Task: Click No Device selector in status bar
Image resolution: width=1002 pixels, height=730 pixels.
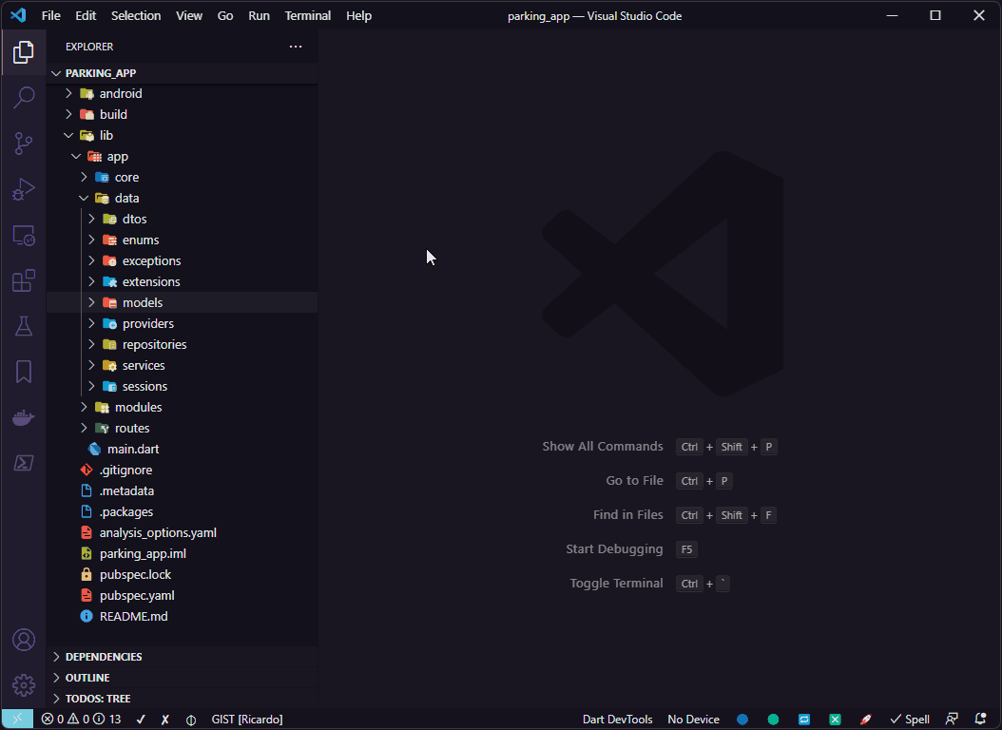Action: click(x=693, y=720)
